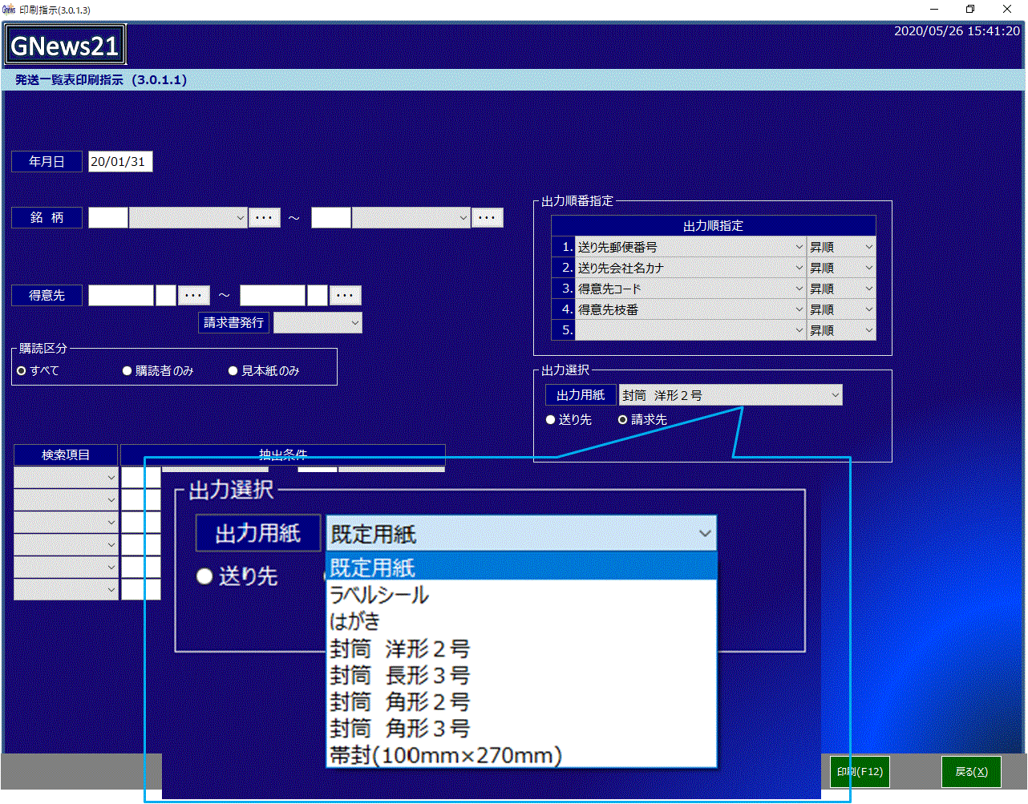
Task: Click the GNews21 logo
Action: tap(65, 46)
